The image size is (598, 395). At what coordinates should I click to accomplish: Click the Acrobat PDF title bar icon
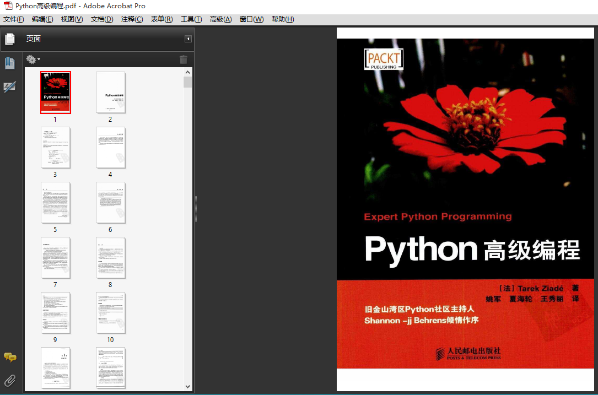coord(8,6)
